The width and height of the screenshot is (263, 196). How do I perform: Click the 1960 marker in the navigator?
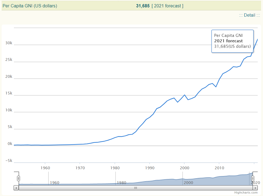coord(55,182)
